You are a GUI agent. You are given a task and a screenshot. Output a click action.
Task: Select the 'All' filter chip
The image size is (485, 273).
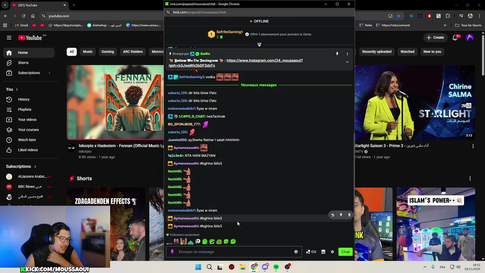(72, 52)
